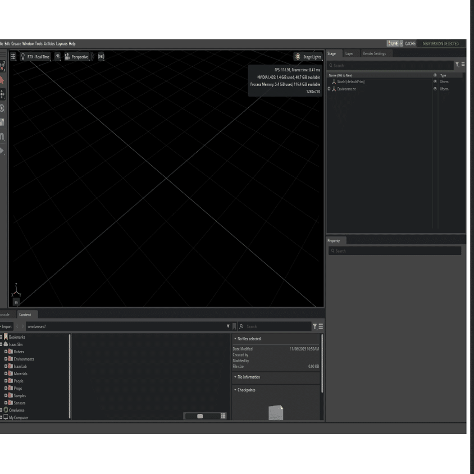Select the Environments folder
Viewport: 474px width, 474px height.
point(24,359)
